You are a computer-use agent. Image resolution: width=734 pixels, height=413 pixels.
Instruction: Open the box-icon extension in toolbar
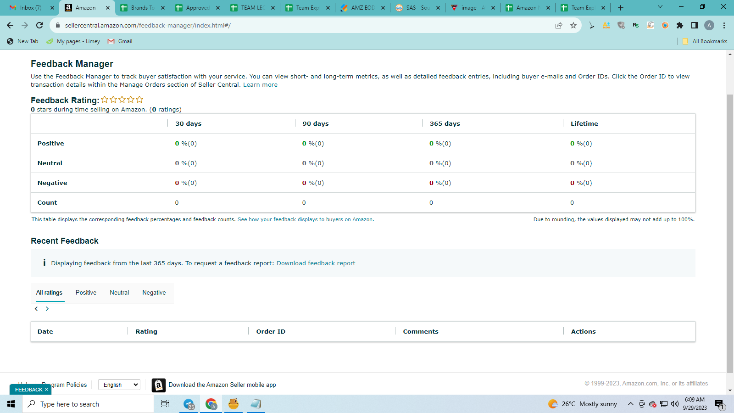pyautogui.click(x=651, y=25)
